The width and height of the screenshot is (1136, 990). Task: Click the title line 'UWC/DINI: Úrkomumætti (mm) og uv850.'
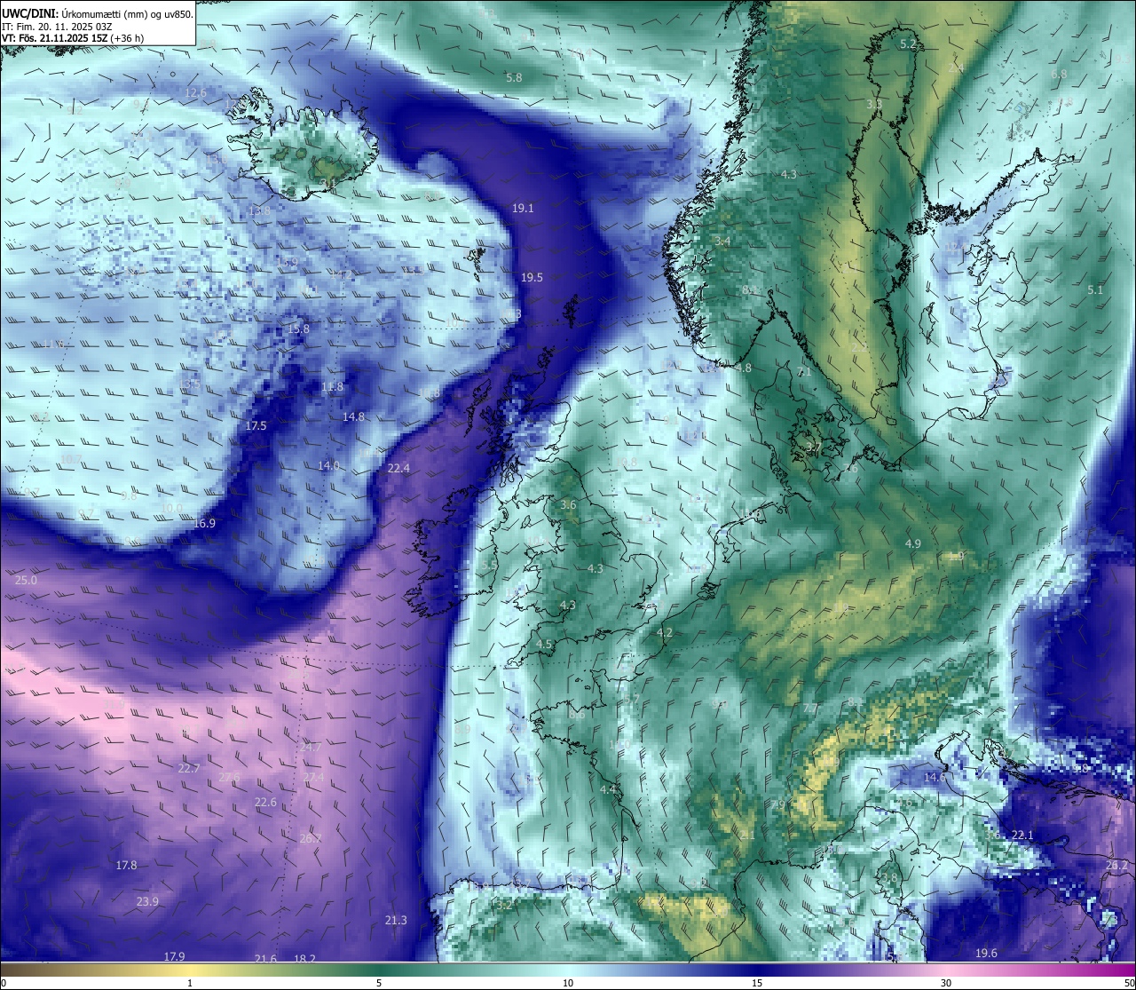tap(98, 13)
